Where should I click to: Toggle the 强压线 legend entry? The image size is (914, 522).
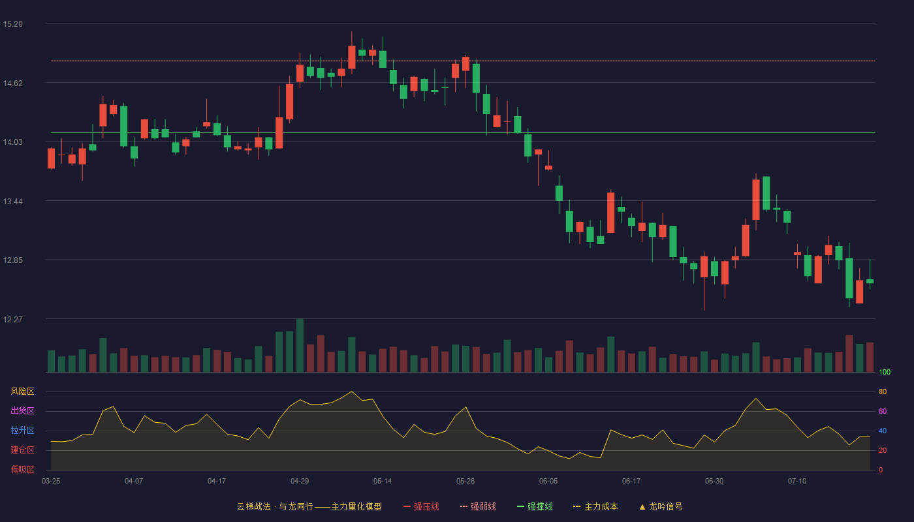tap(421, 506)
